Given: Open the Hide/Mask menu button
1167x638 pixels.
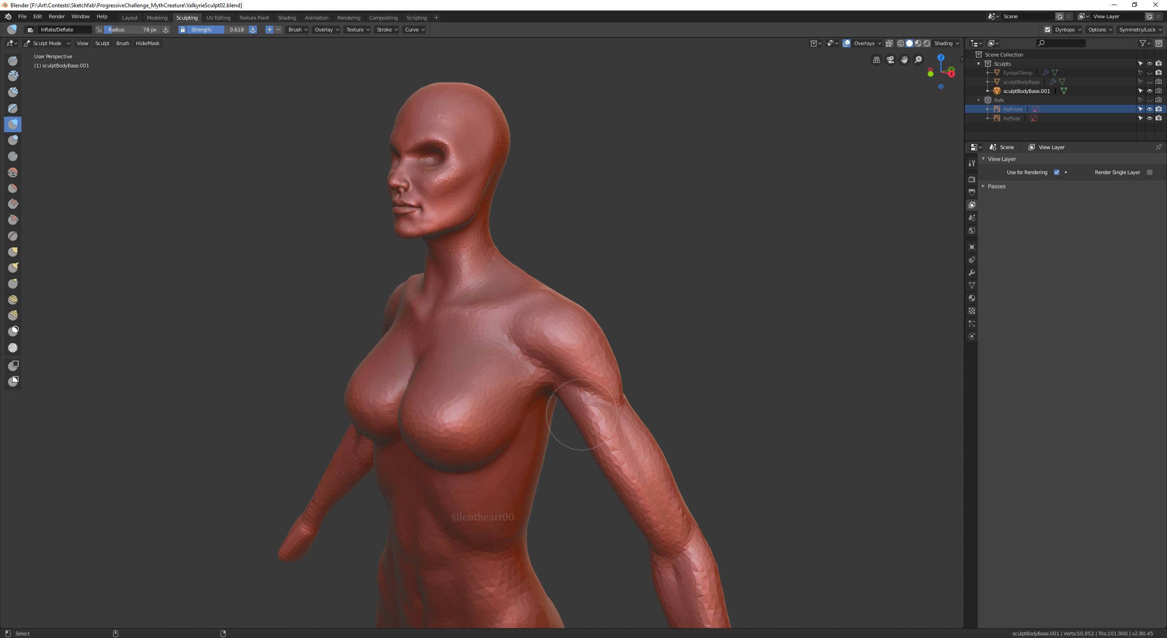Looking at the screenshot, I should tap(147, 43).
